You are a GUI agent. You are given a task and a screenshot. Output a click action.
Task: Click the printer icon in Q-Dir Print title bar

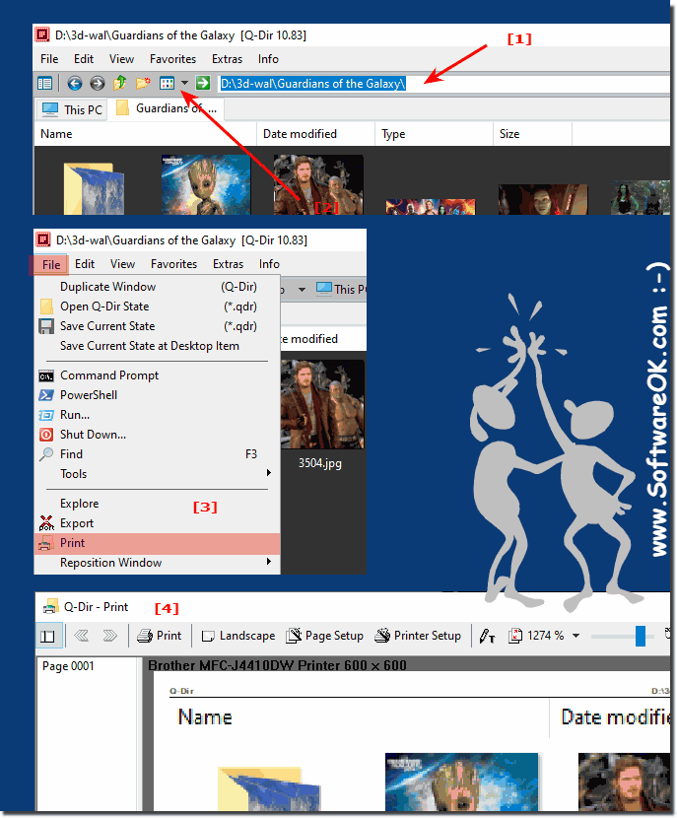(x=50, y=607)
